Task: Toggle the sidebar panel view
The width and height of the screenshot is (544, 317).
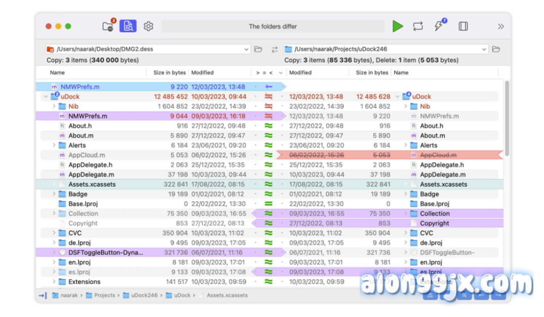Action: click(x=463, y=26)
